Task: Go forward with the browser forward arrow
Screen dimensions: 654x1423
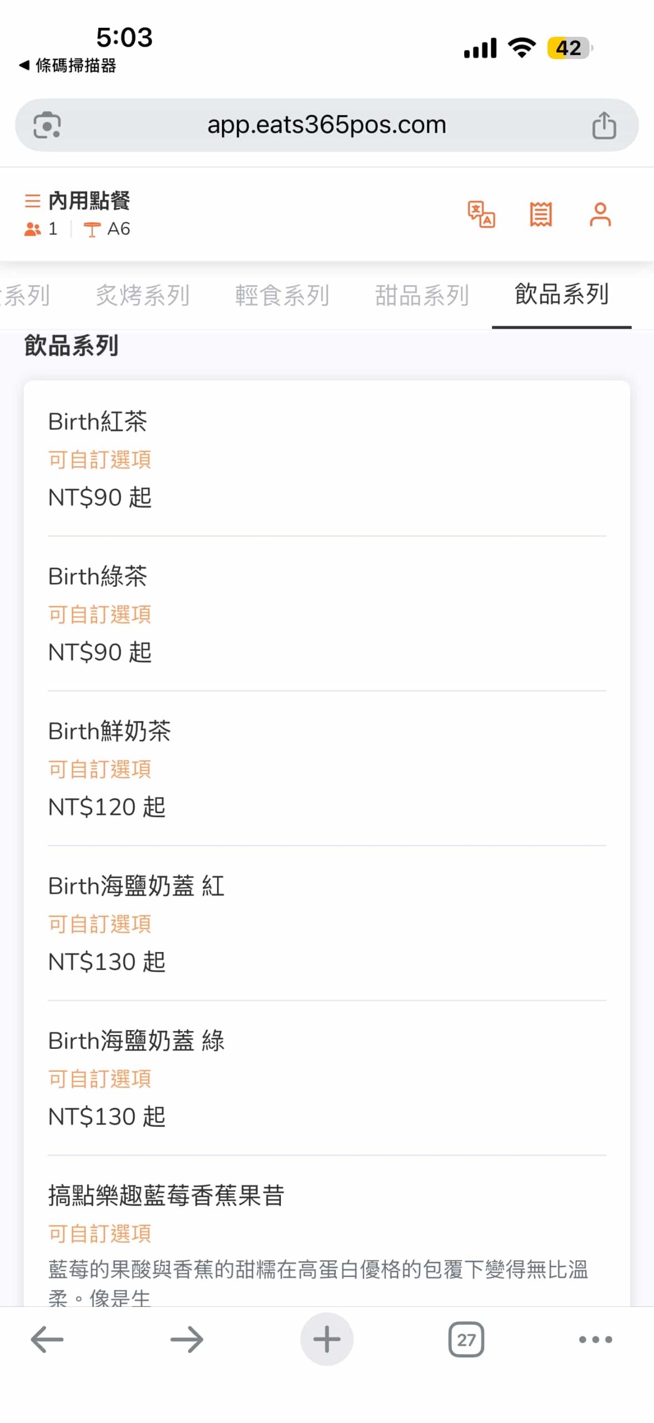Action: point(187,1339)
